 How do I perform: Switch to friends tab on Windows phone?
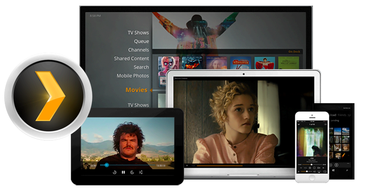click(342, 115)
